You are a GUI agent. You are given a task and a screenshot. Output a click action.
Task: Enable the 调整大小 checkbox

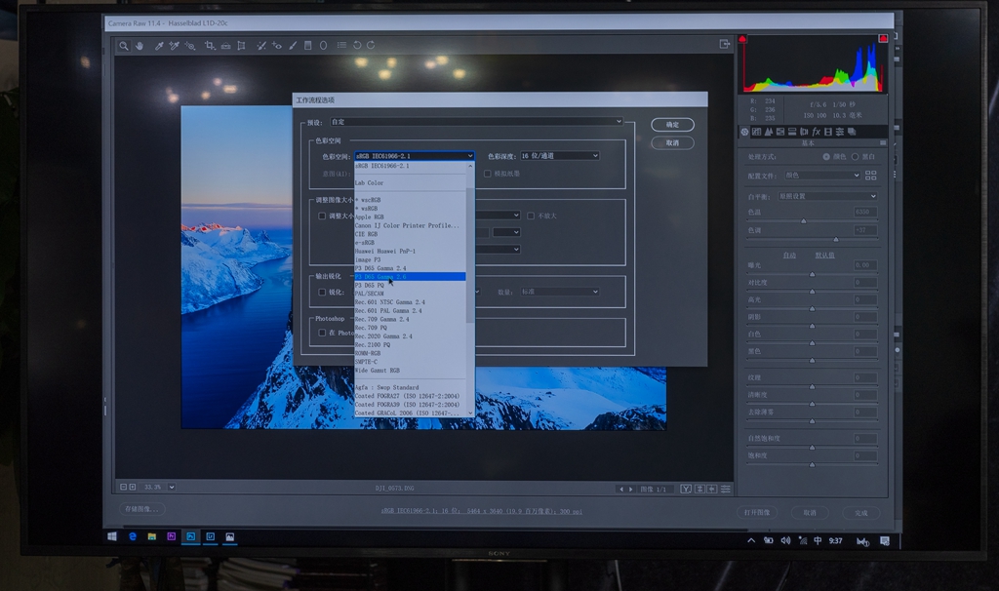click(x=322, y=216)
